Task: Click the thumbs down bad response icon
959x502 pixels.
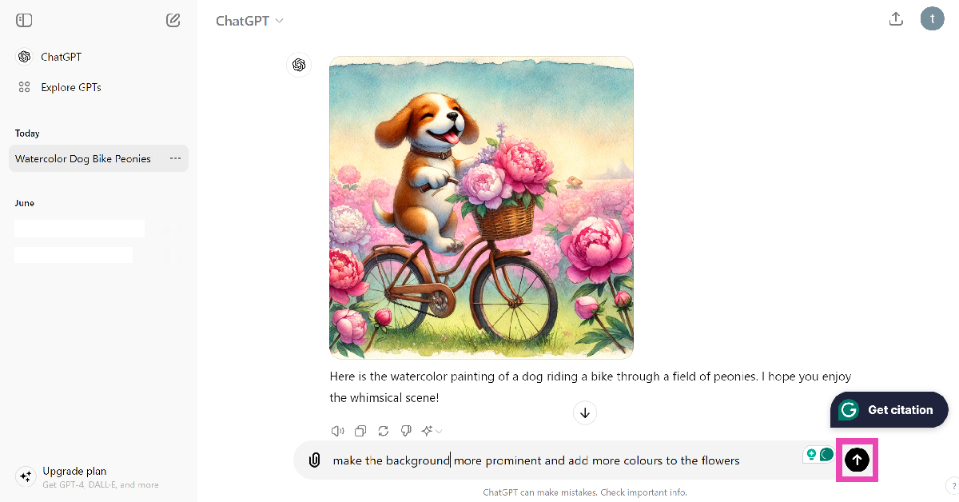Action: (x=405, y=431)
